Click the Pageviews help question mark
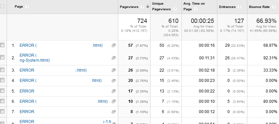This screenshot has width=279, height=124. pyautogui.click(x=142, y=7)
